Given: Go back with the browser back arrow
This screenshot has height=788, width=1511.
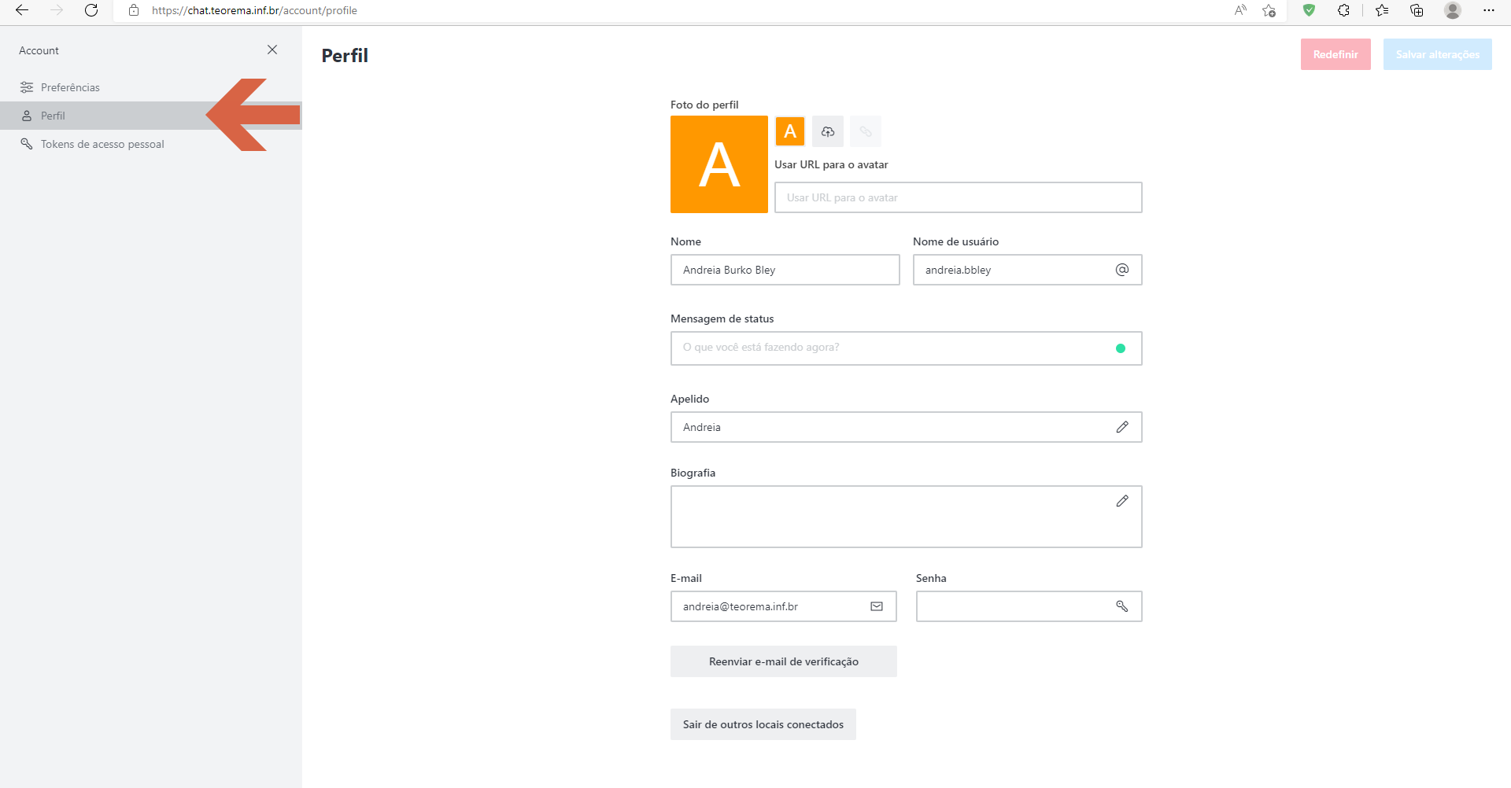Looking at the screenshot, I should (x=22, y=10).
